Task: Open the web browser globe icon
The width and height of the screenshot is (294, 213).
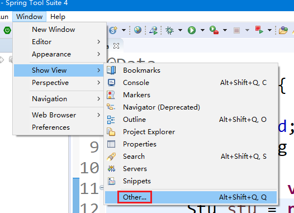Action: point(137,30)
